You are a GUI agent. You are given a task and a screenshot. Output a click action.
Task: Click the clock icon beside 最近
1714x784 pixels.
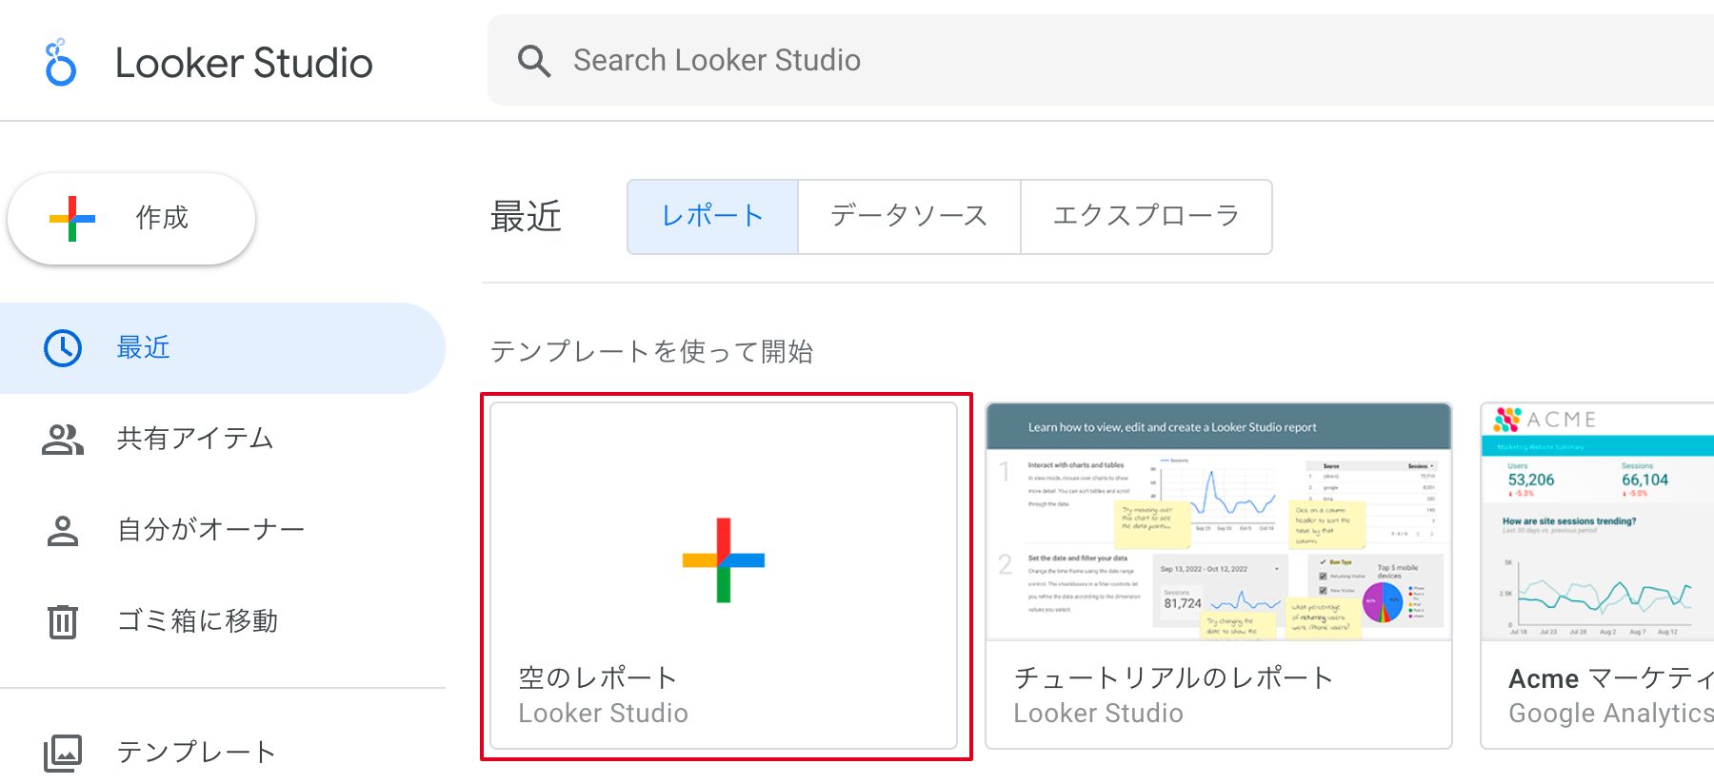pos(63,348)
